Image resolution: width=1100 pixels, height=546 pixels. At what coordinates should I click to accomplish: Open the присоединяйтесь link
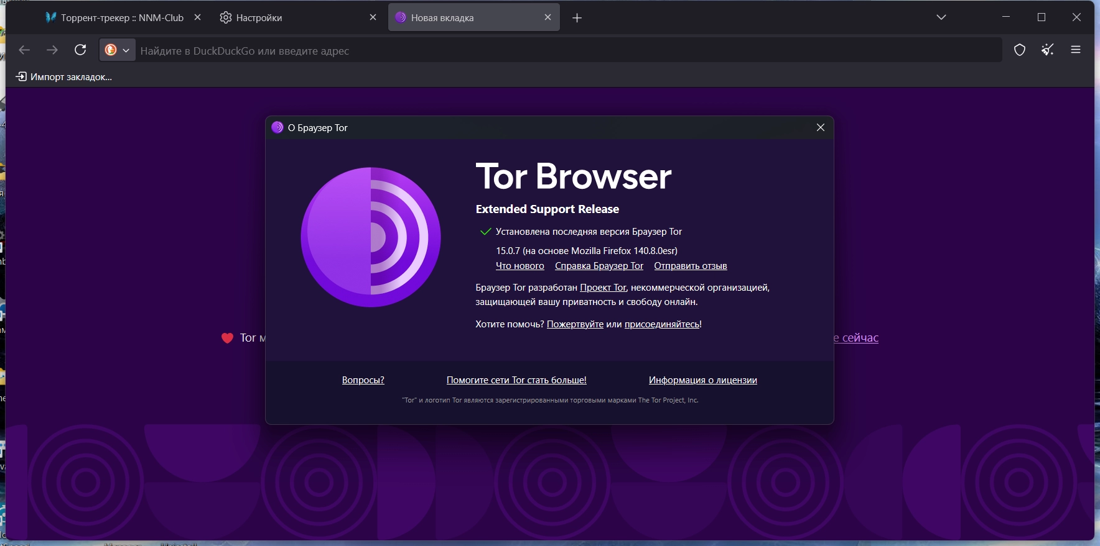point(662,324)
